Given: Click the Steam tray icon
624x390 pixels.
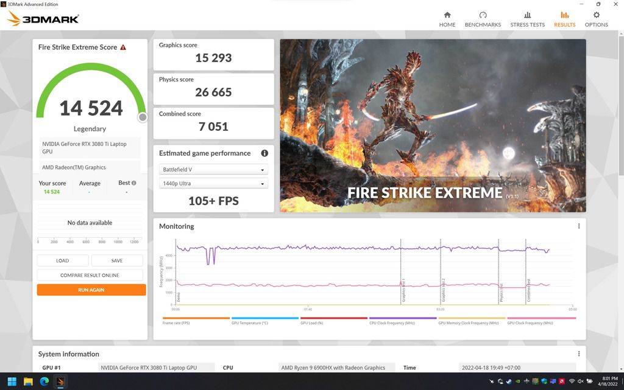Looking at the screenshot, I should [x=509, y=381].
